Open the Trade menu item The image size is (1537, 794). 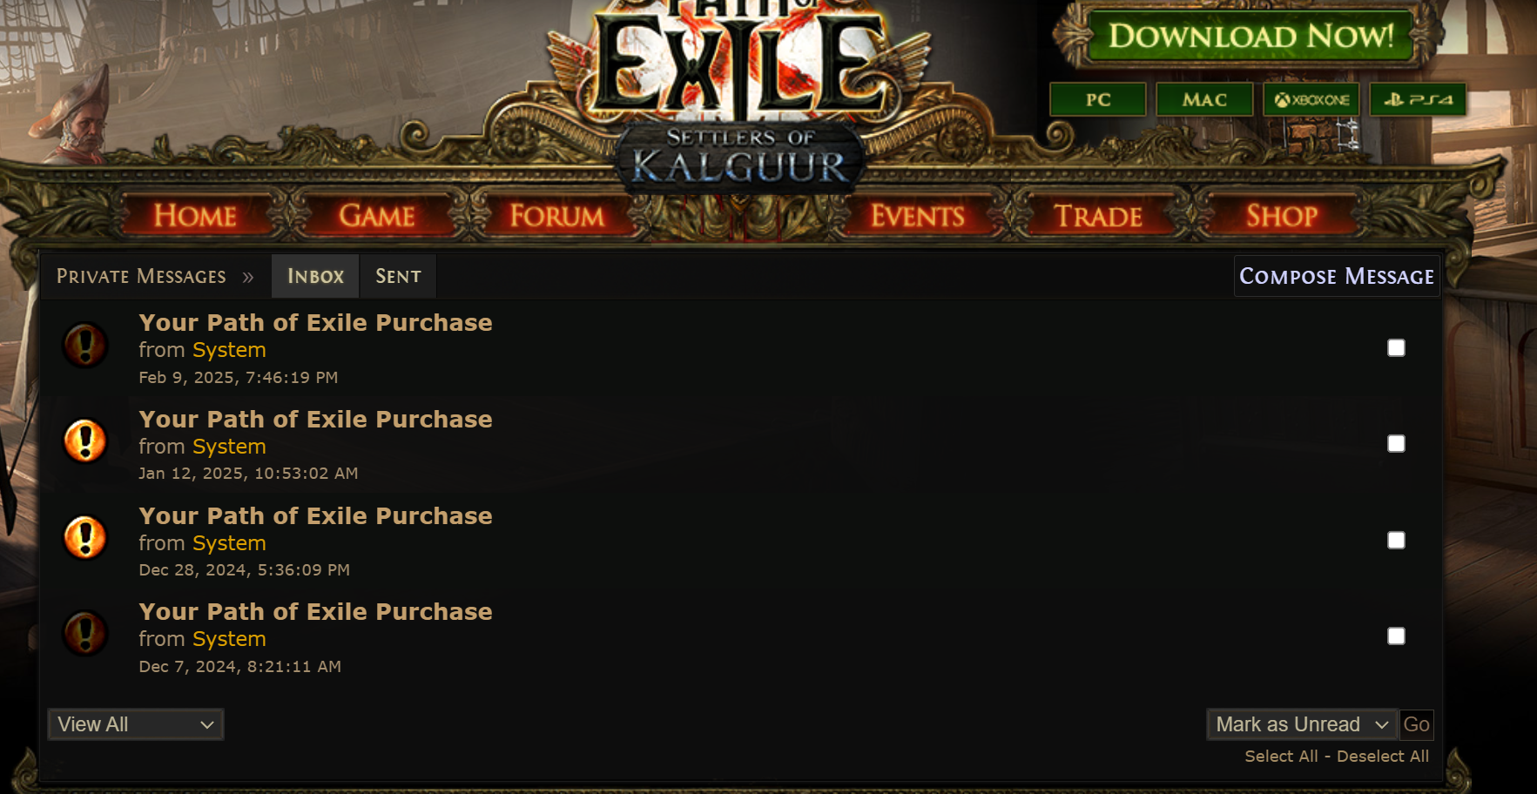click(x=1098, y=216)
